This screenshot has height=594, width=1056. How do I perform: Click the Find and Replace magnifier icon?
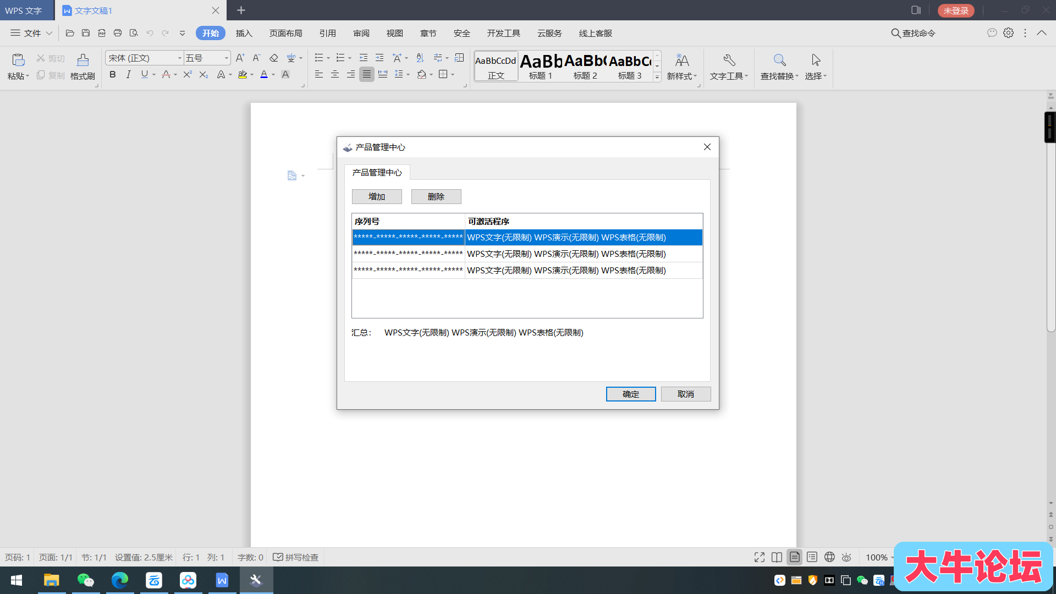[779, 59]
